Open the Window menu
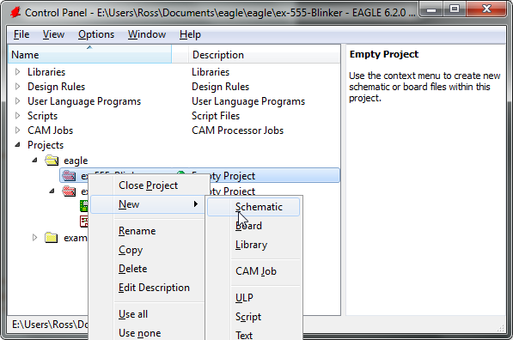The width and height of the screenshot is (513, 340). point(147,34)
